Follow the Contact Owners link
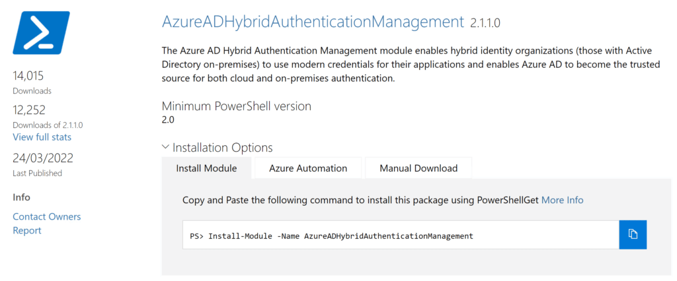Image resolution: width=677 pixels, height=281 pixels. (47, 216)
